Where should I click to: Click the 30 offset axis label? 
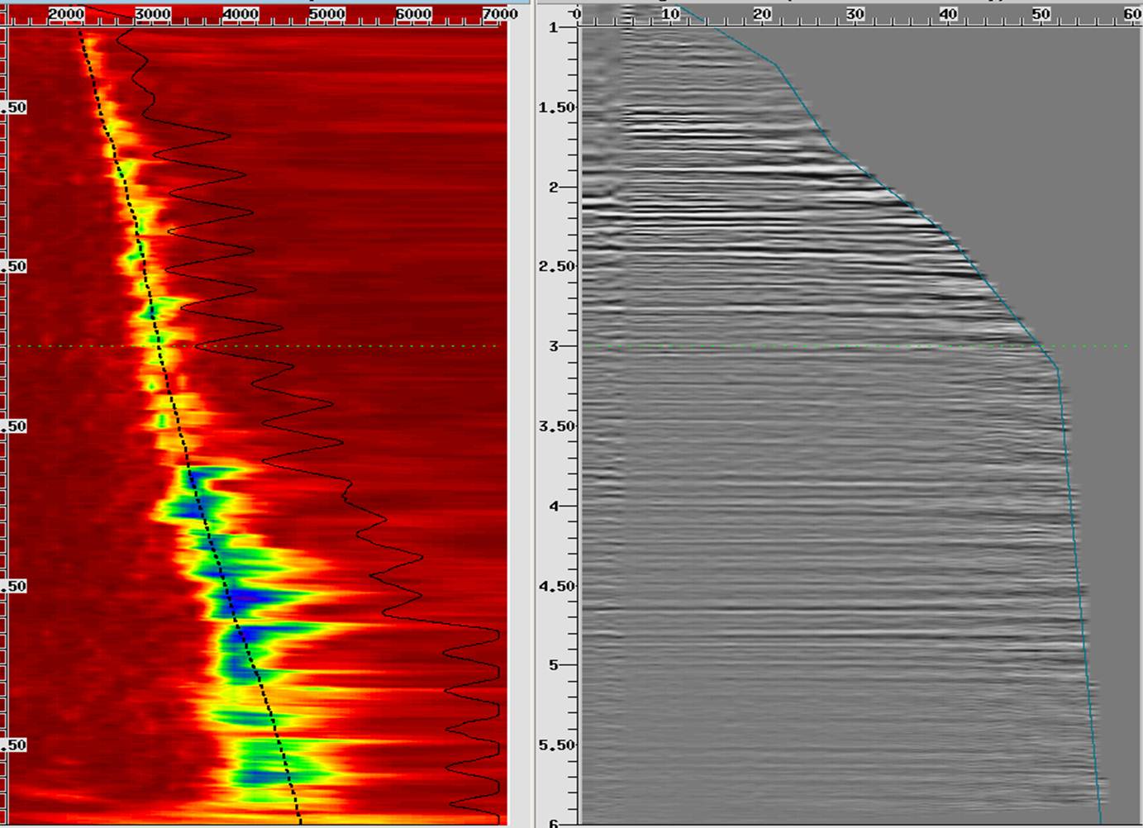click(x=855, y=13)
